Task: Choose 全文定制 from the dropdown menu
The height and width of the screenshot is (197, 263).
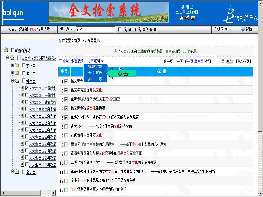Action: [x=95, y=73]
